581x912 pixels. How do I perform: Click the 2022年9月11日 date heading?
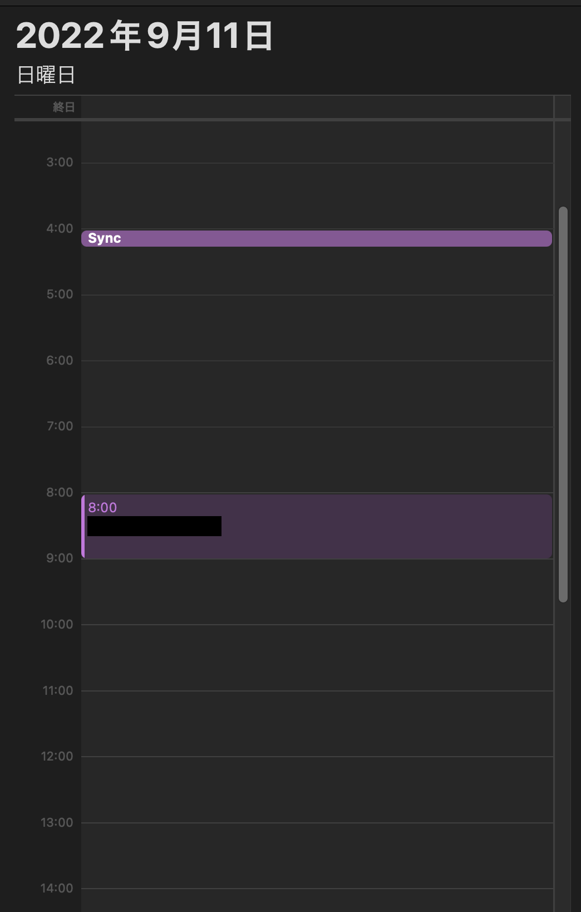click(x=145, y=36)
